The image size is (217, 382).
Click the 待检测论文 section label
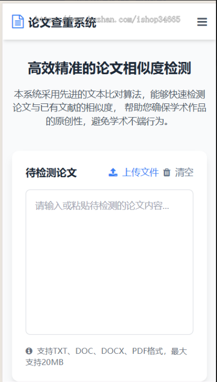click(x=51, y=173)
